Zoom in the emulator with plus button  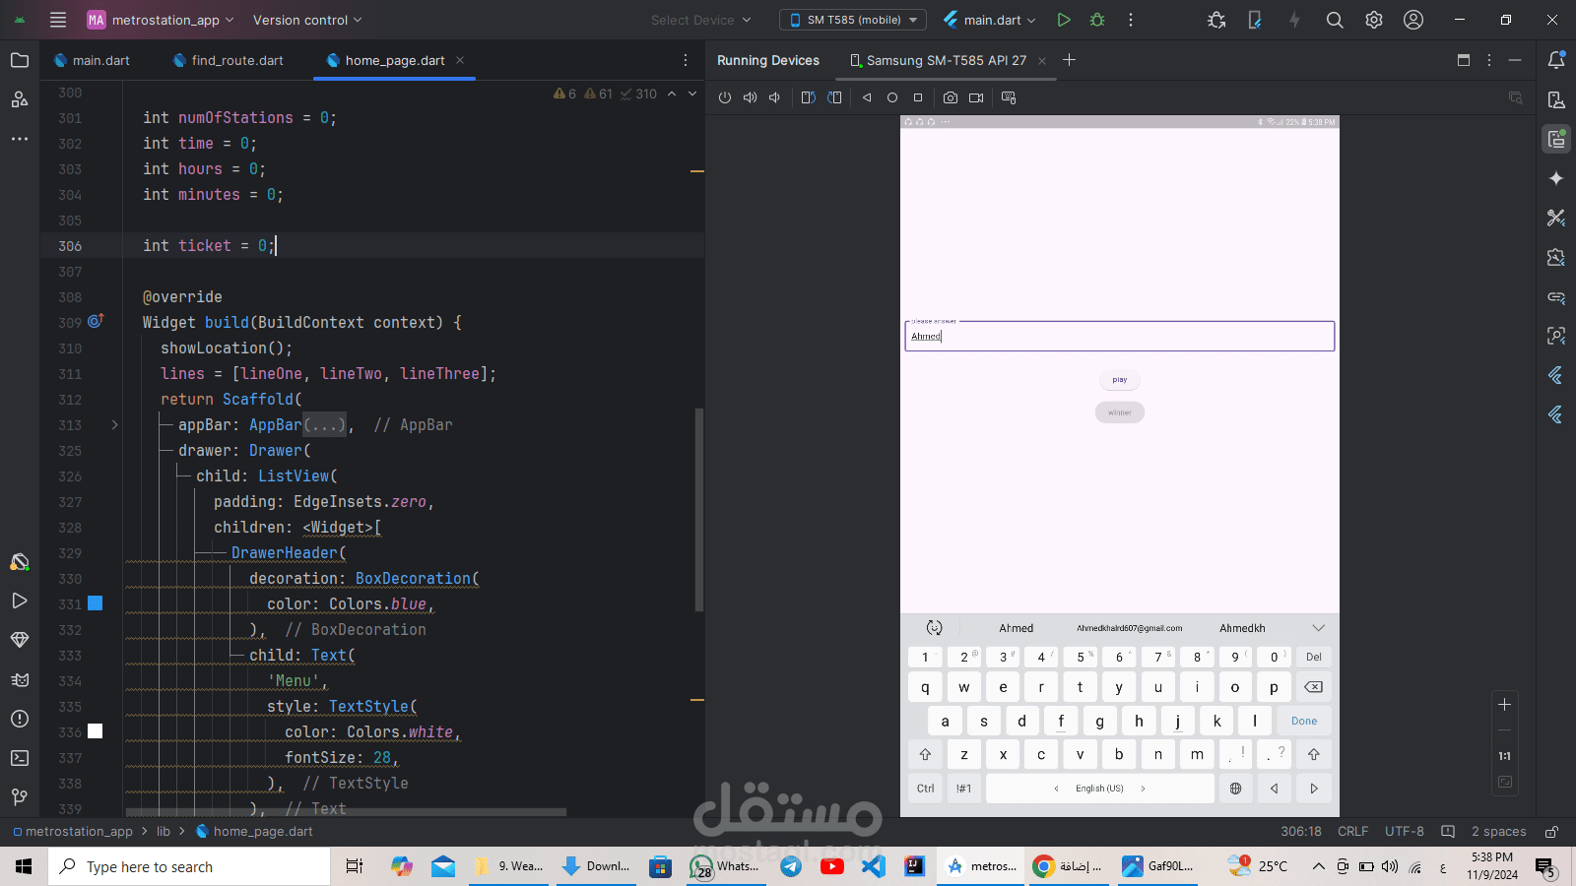pos(1504,705)
